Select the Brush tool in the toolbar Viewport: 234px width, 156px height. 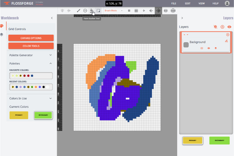click(x=78, y=10)
